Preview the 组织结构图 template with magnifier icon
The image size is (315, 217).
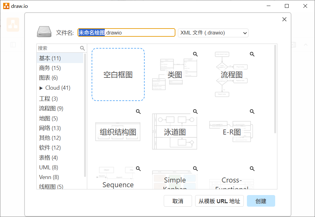138,111
